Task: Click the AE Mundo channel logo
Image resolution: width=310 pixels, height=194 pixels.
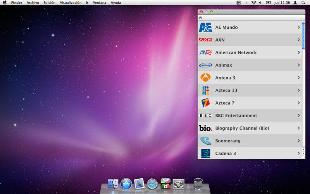Action: (x=205, y=27)
